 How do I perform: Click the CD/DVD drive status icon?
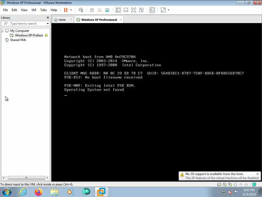[225, 184]
